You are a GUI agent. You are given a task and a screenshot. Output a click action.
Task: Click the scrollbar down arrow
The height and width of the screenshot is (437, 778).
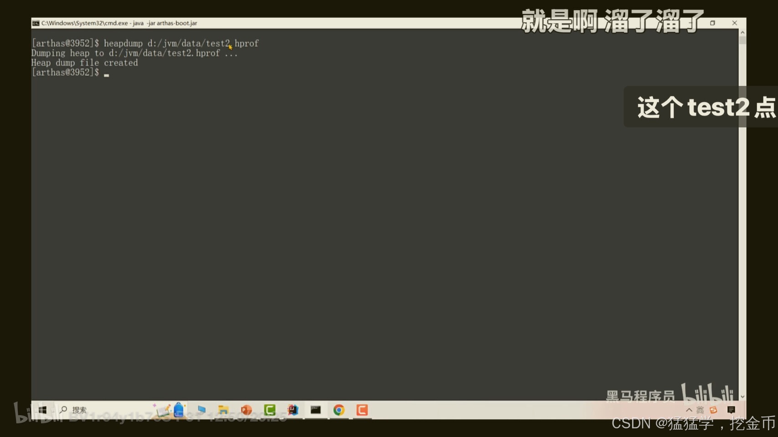743,396
